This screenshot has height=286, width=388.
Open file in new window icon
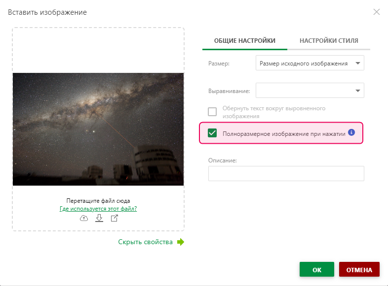(x=114, y=218)
